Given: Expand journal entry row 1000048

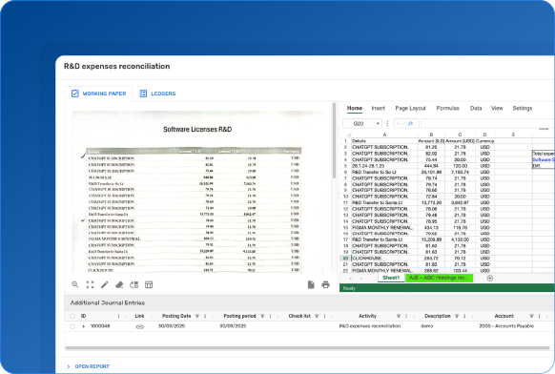Looking at the screenshot, I should pyautogui.click(x=84, y=326).
